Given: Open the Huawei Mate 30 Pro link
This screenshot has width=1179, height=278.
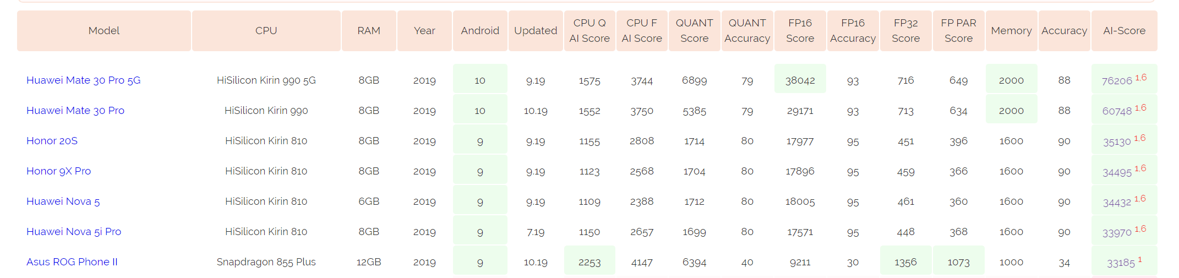Looking at the screenshot, I should (x=75, y=111).
